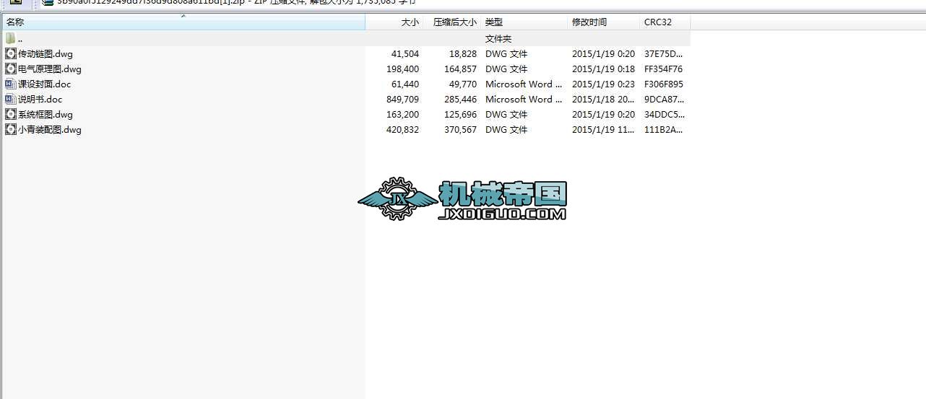Click the Word icon of 课设封面.doc
The height and width of the screenshot is (399, 926).
[11, 84]
